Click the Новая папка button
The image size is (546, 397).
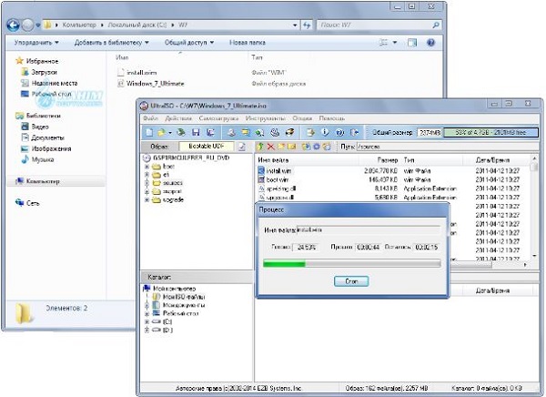pos(249,42)
